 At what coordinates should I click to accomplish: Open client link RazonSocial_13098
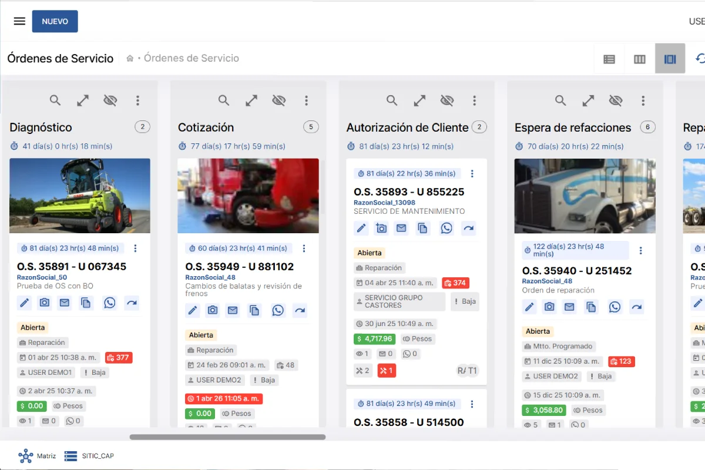pos(384,203)
